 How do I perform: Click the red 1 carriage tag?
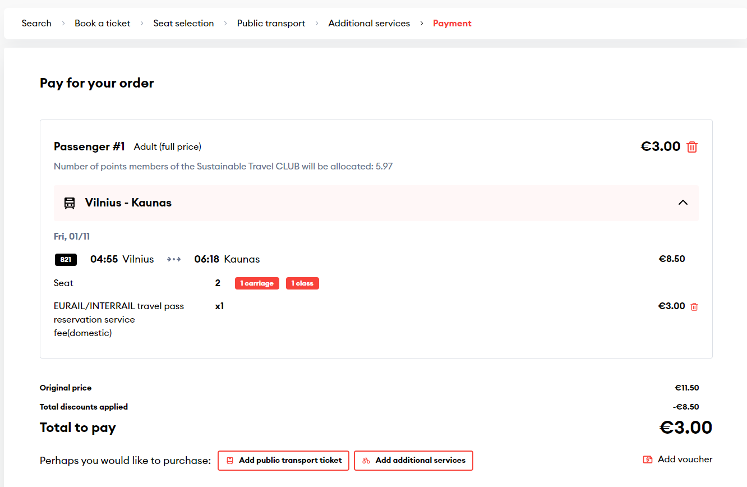pyautogui.click(x=257, y=283)
